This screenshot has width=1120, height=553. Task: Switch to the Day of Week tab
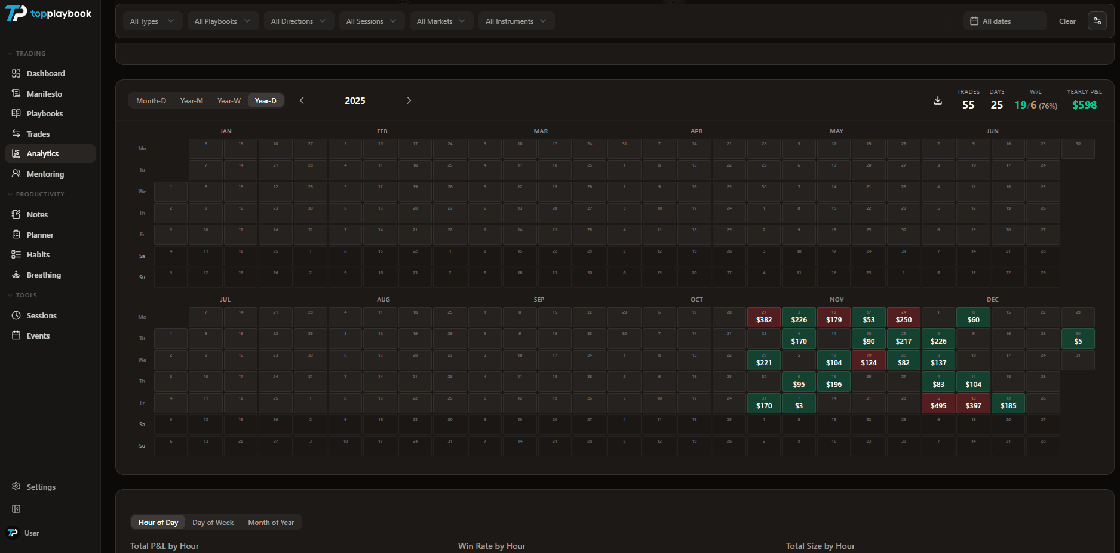213,522
